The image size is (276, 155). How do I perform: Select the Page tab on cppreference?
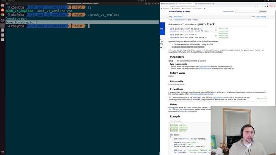click(x=171, y=17)
